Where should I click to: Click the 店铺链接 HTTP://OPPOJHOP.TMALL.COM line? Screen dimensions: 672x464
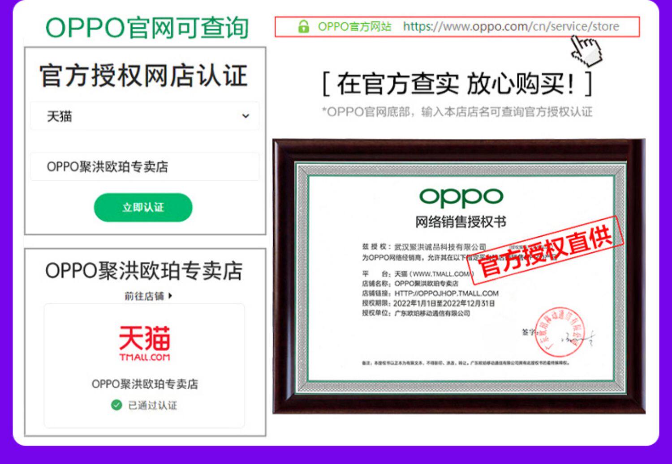coord(430,294)
